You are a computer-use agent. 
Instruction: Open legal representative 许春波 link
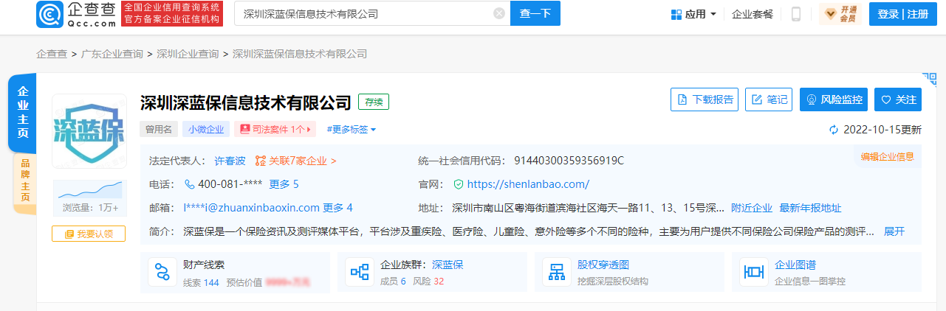[x=230, y=160]
